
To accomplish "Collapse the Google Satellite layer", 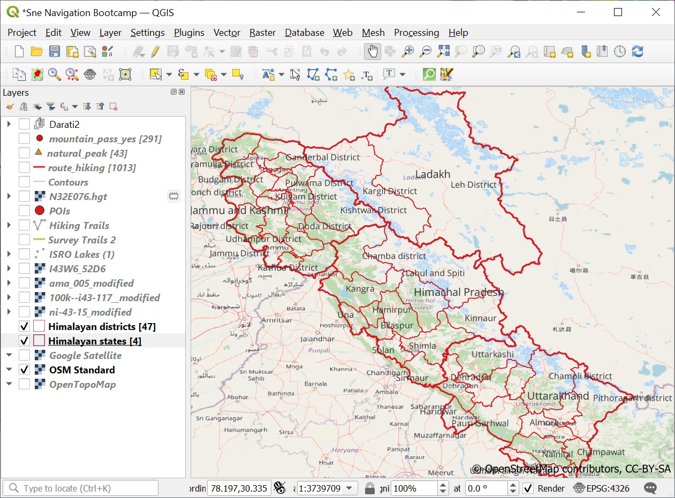I will coord(9,355).
